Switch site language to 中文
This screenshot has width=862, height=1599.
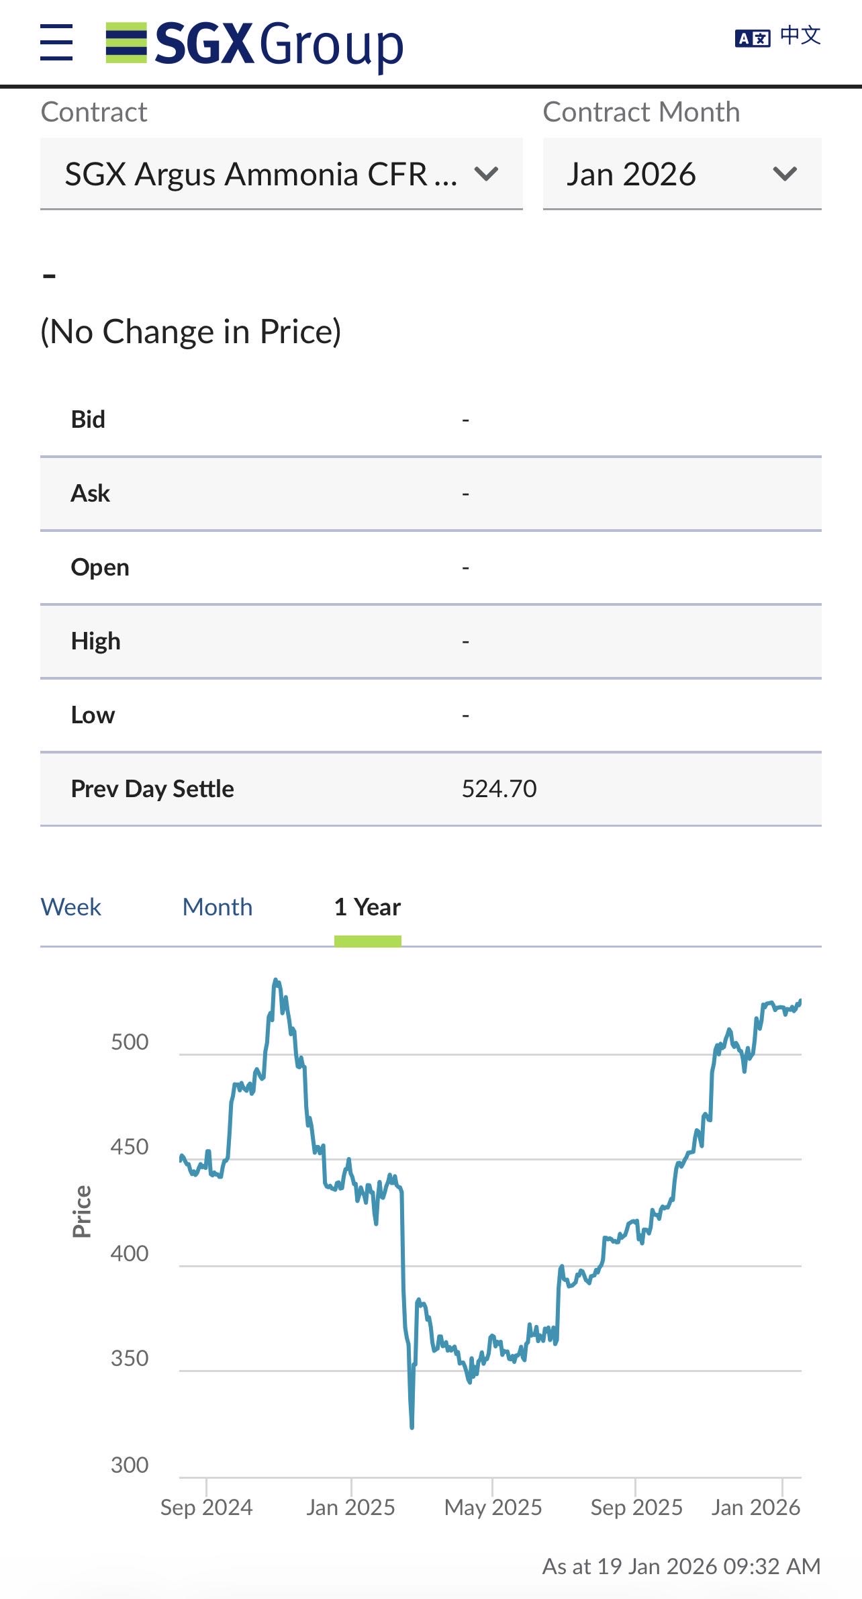point(800,35)
